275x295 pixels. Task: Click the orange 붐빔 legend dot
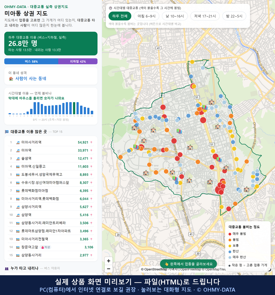click(x=230, y=240)
